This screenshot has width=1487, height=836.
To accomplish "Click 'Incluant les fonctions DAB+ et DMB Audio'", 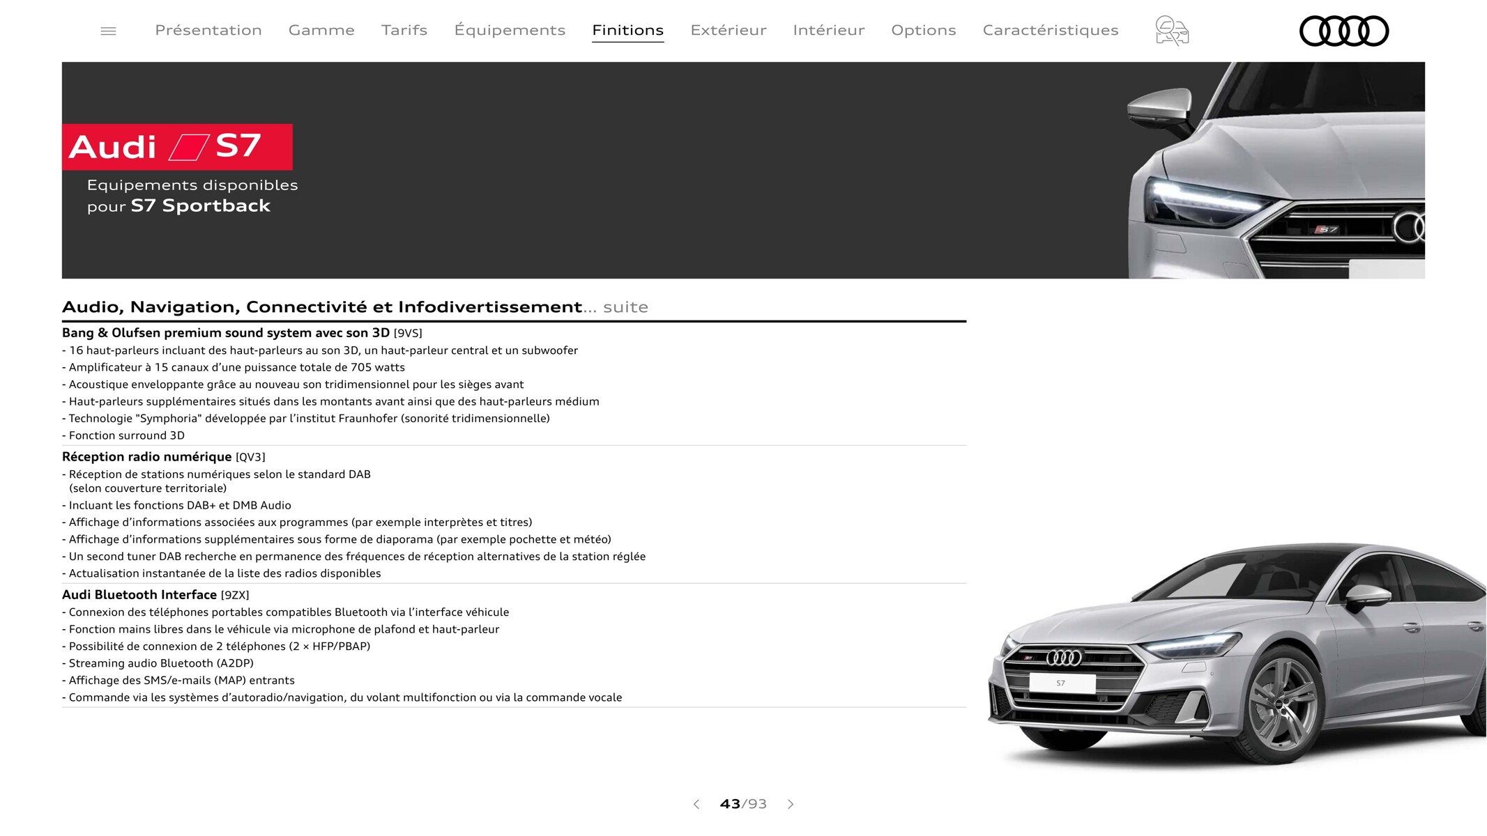I will 176,505.
